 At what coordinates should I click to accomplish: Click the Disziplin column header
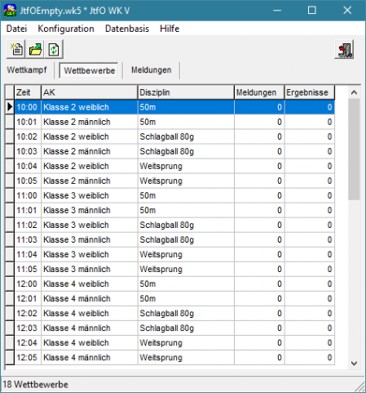(186, 92)
